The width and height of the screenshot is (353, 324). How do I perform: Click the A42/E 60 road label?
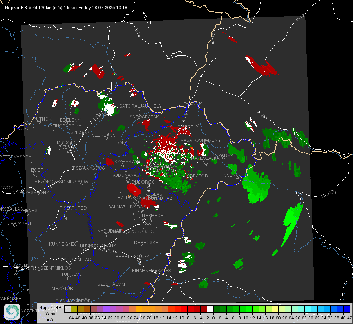tap(108, 250)
